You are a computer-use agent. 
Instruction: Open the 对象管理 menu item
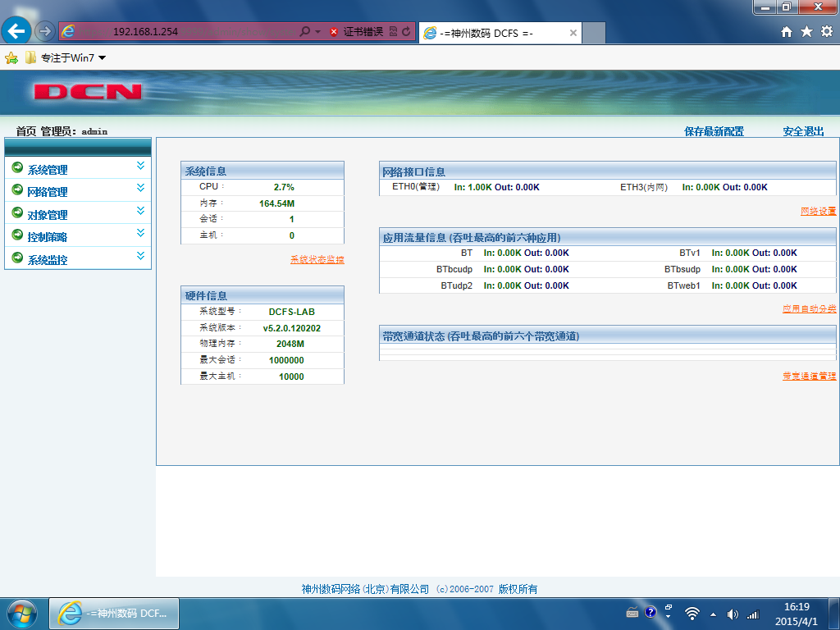coord(47,215)
